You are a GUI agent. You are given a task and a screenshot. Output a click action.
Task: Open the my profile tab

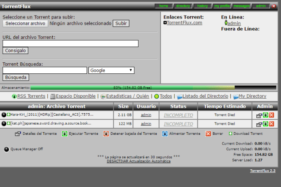click(x=222, y=6)
